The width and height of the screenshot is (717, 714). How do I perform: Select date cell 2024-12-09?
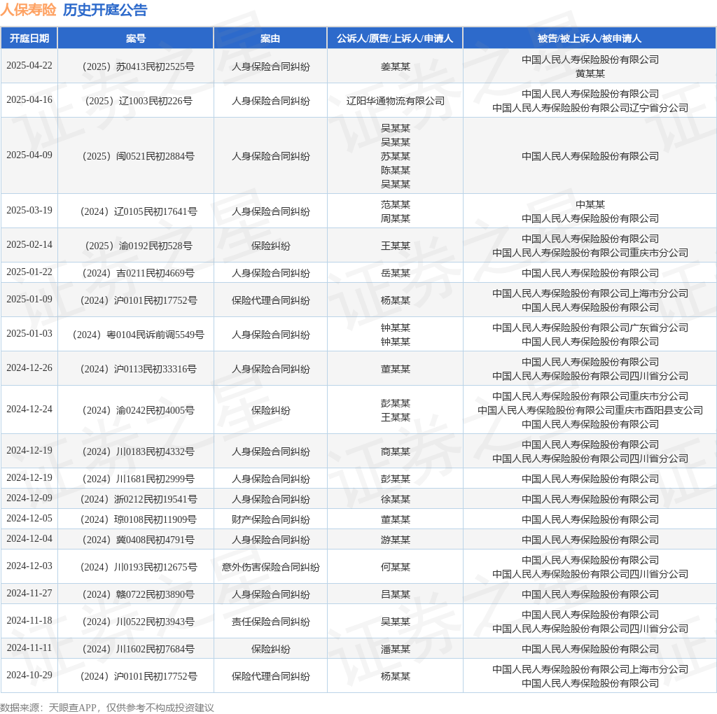click(29, 498)
